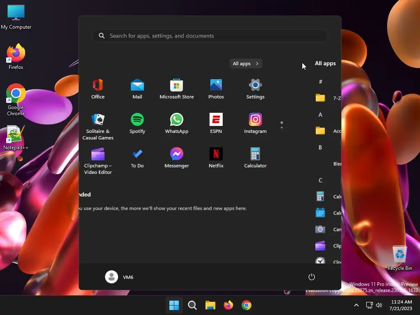The height and width of the screenshot is (315, 420).
Task: Click the Start menu search field
Action: tap(210, 36)
